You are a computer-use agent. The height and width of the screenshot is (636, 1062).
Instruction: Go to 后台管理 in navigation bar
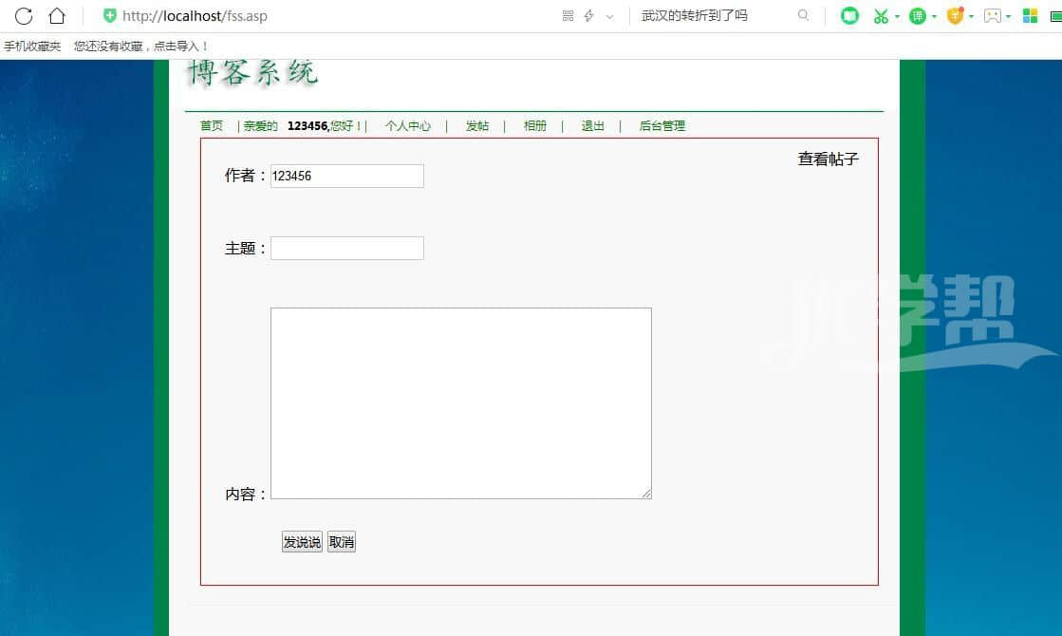point(662,126)
